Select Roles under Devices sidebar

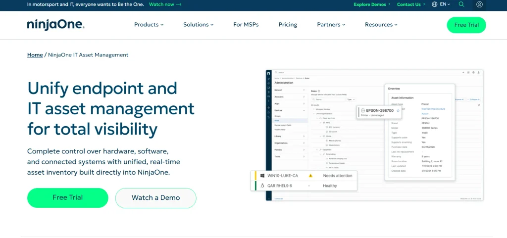point(289,120)
